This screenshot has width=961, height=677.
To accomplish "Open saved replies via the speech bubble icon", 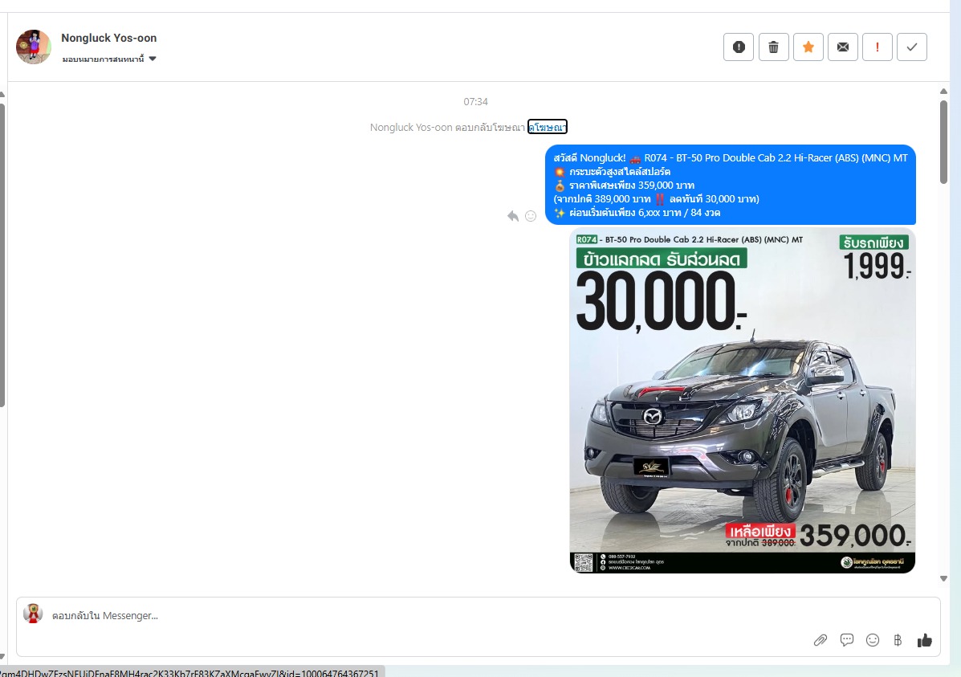I will 847,640.
